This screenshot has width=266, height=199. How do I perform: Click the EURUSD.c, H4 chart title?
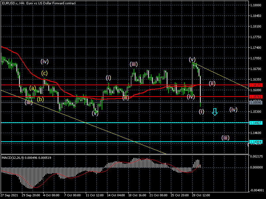point(38,3)
